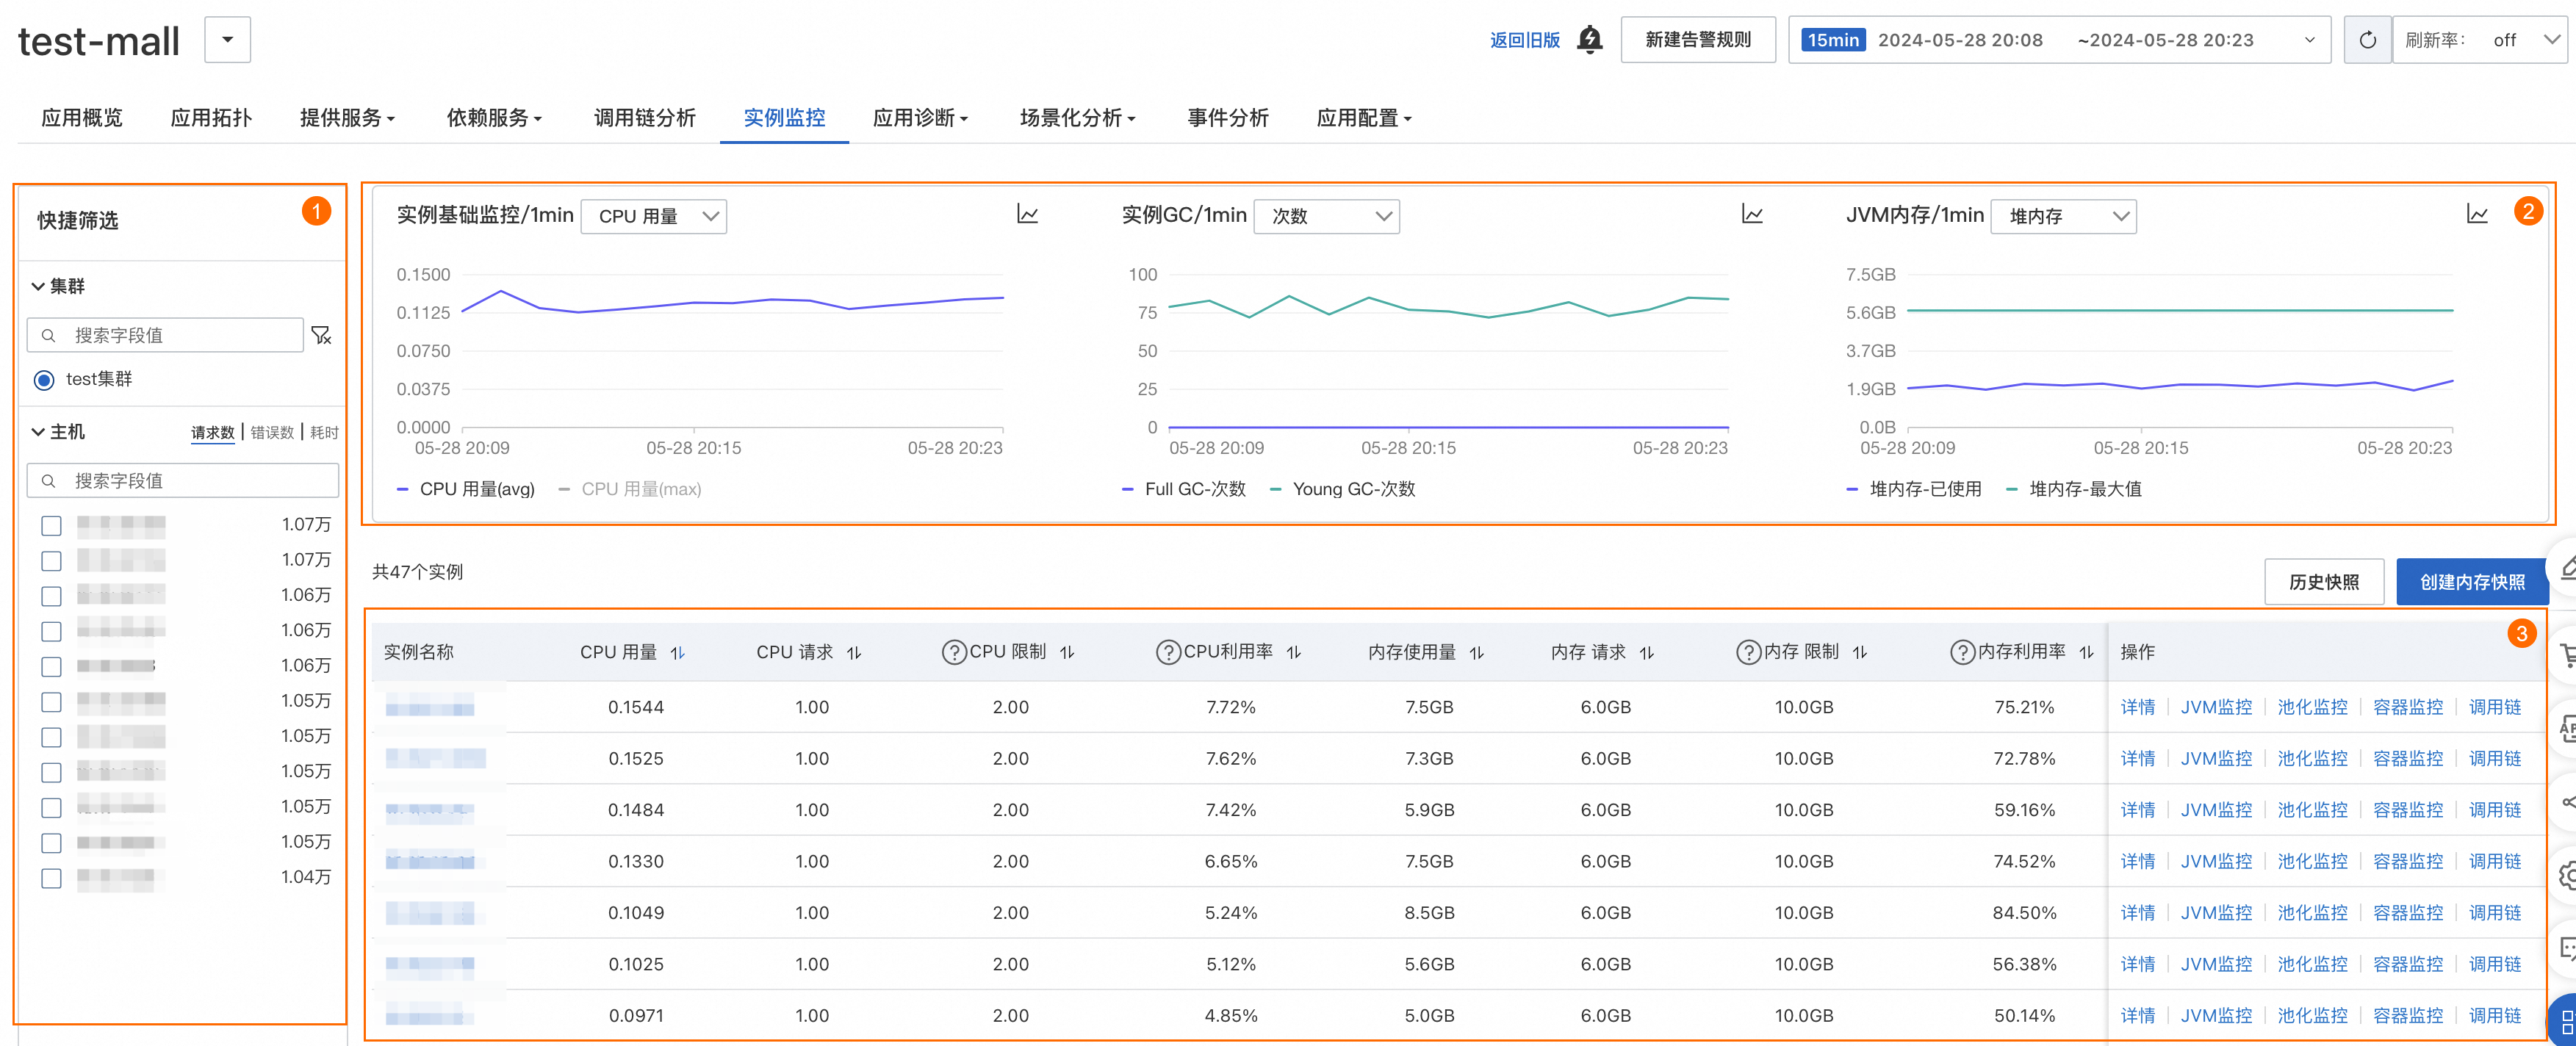Go to 应用概览 tab

(x=82, y=118)
